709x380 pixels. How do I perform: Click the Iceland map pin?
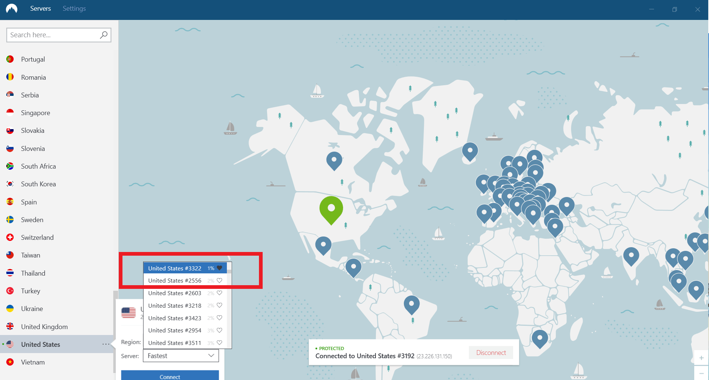coord(470,152)
